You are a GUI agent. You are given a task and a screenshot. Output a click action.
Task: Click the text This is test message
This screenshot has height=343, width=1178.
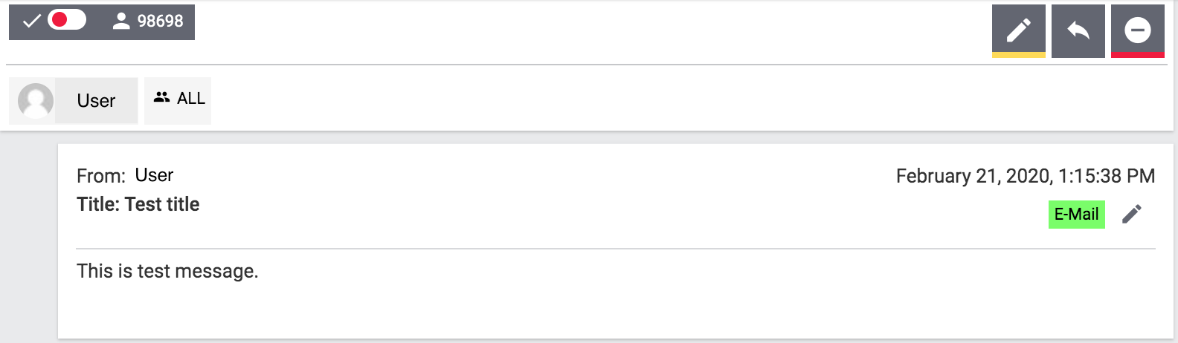[167, 271]
